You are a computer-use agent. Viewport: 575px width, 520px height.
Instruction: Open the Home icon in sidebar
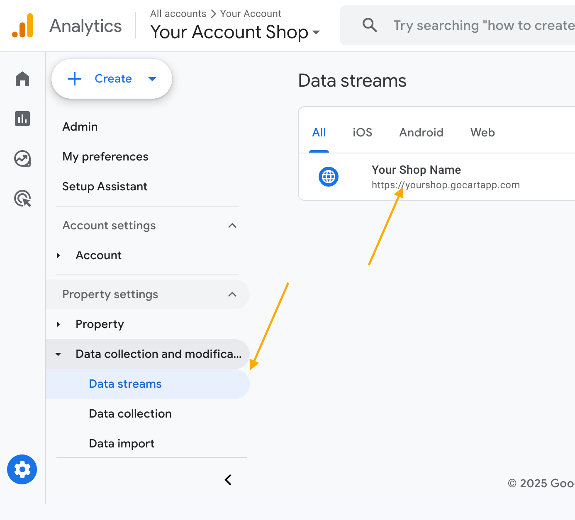[22, 79]
